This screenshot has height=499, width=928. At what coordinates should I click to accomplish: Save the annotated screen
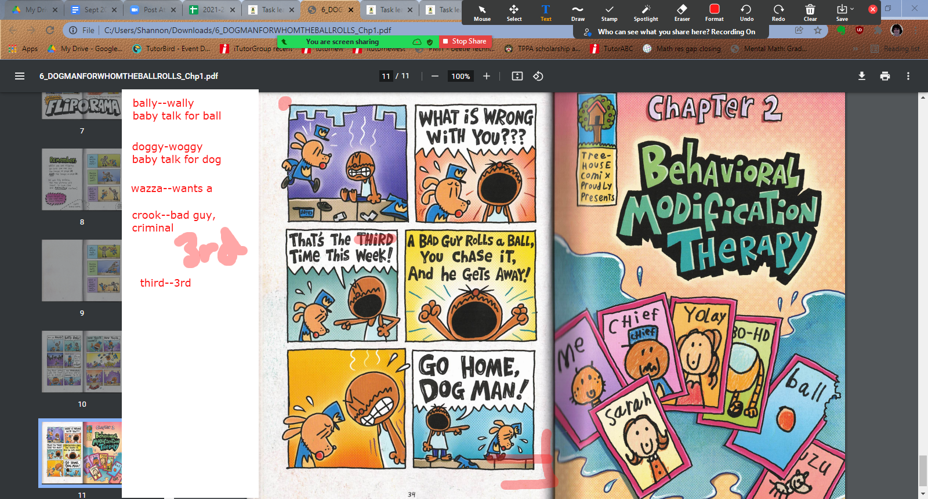tap(842, 13)
